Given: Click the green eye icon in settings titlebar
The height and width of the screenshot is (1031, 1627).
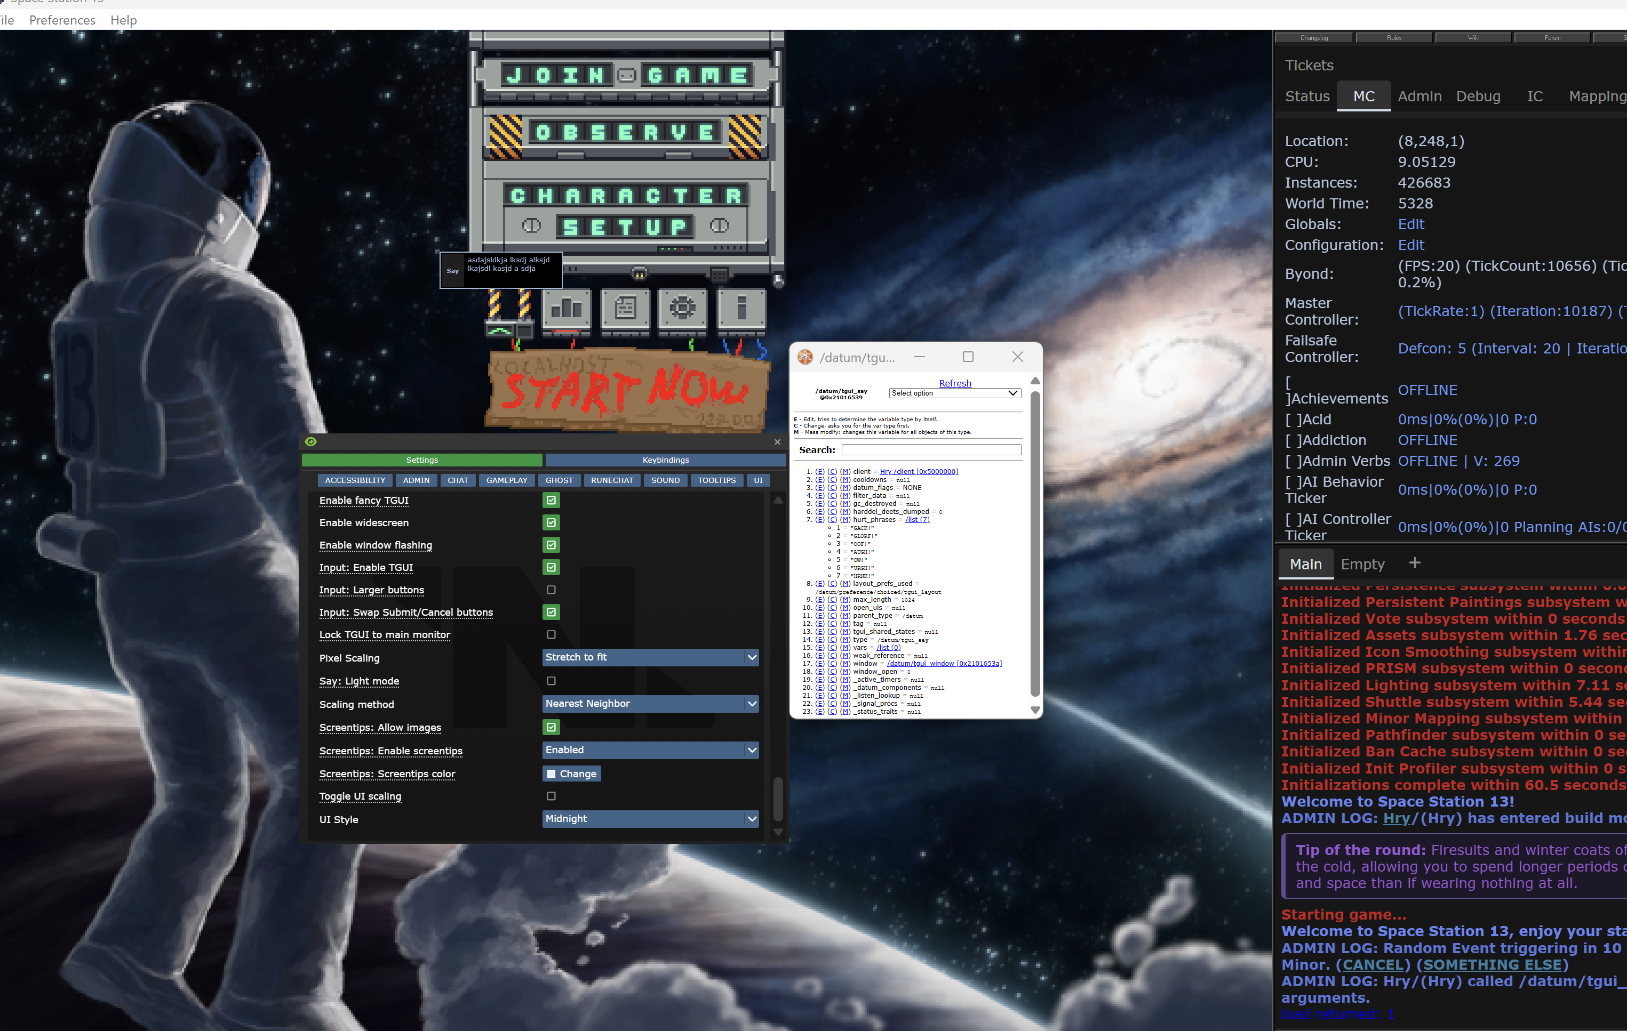Looking at the screenshot, I should click(x=311, y=441).
